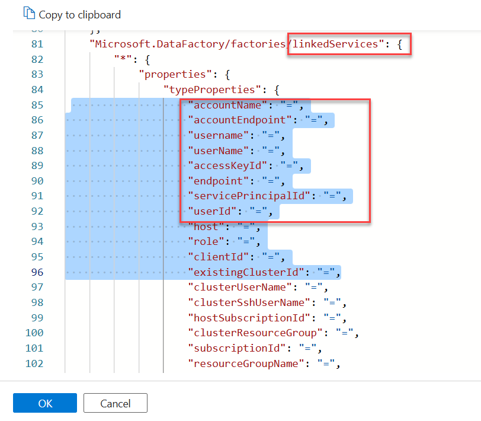Place cursor on "typeProperties" key
The width and height of the screenshot is (481, 421).
point(213,90)
